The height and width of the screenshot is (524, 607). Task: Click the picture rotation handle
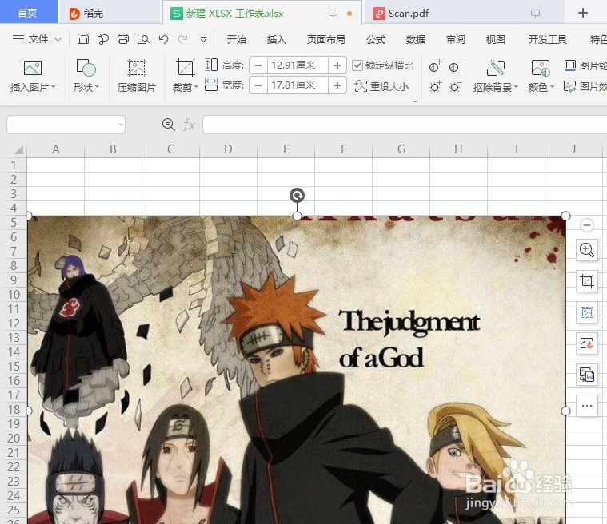(x=297, y=195)
